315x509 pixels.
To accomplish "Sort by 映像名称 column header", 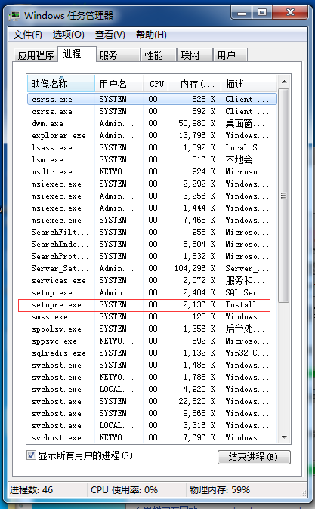I will pyautogui.click(x=61, y=84).
